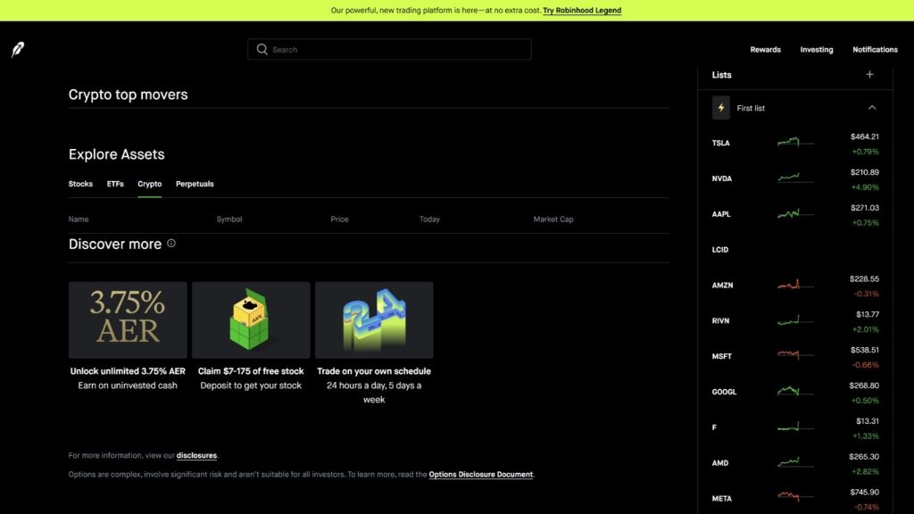Switch to the ETFs tab
Image resolution: width=914 pixels, height=514 pixels.
115,184
